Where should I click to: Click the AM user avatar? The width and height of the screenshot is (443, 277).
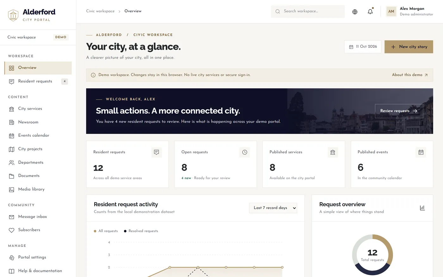391,11
